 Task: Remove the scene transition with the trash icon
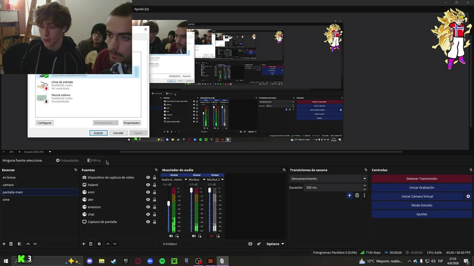coord(357,195)
